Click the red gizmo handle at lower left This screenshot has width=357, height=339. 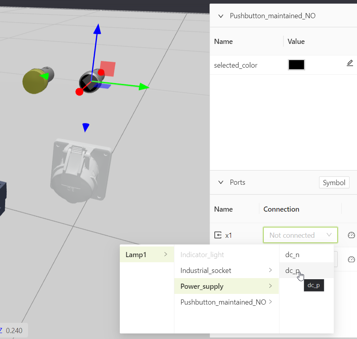pyautogui.click(x=79, y=92)
